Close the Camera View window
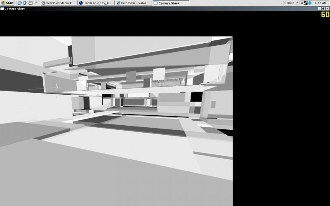 coord(328,9)
